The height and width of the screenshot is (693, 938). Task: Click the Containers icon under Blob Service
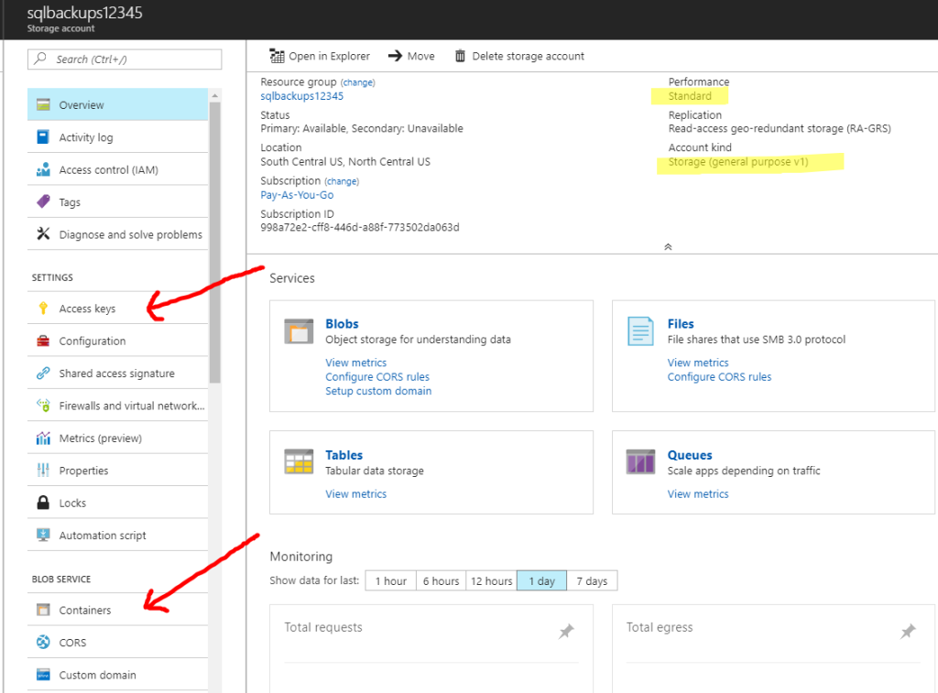coord(43,610)
